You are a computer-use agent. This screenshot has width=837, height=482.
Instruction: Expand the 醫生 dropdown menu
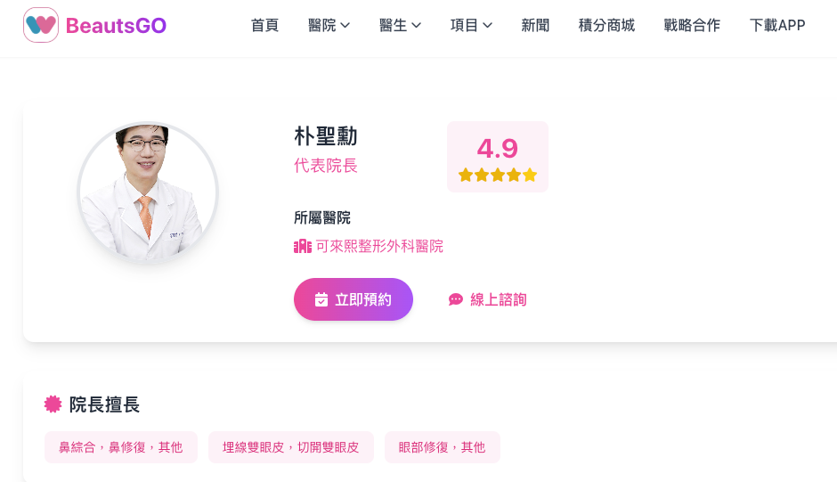[400, 25]
